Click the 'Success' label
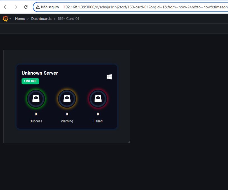The height and width of the screenshot is (190, 228). point(36,121)
